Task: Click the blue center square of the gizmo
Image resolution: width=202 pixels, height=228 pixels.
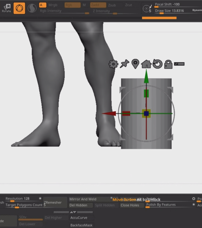Action: point(147,113)
